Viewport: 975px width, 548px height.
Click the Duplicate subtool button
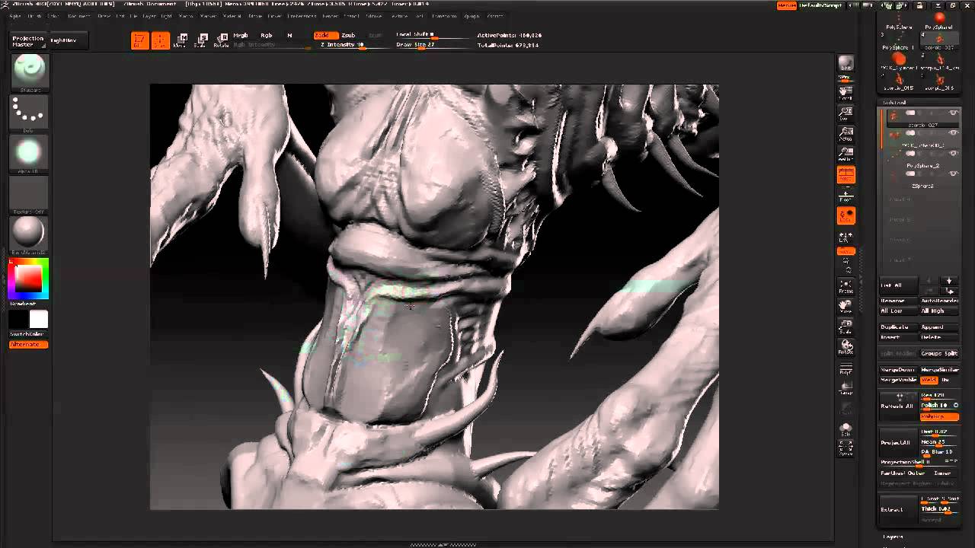click(898, 327)
